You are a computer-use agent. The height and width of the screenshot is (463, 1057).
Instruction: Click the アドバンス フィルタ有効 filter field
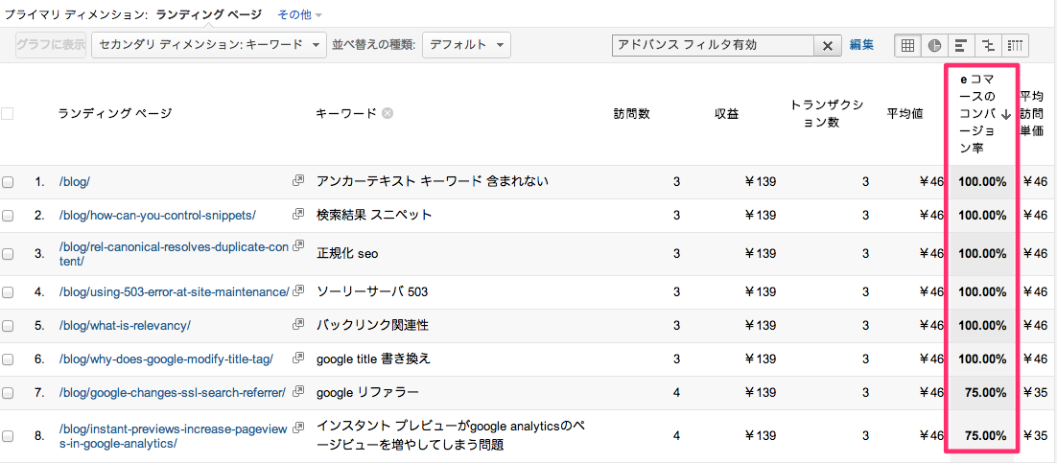pyautogui.click(x=714, y=45)
